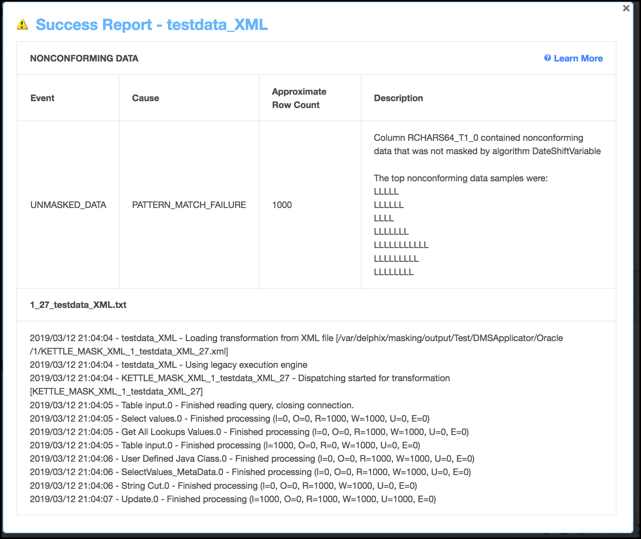
Task: Click the longest LLLLLLLLLLL data sample
Action: point(401,245)
